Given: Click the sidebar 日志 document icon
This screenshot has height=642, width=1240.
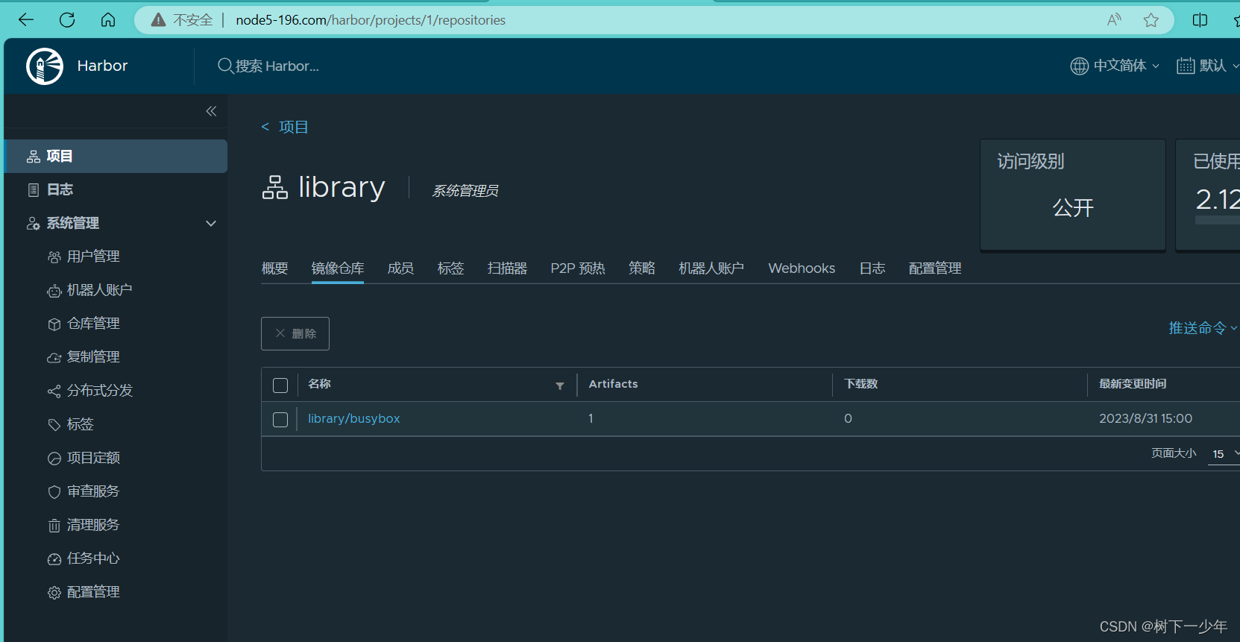Looking at the screenshot, I should pos(34,190).
